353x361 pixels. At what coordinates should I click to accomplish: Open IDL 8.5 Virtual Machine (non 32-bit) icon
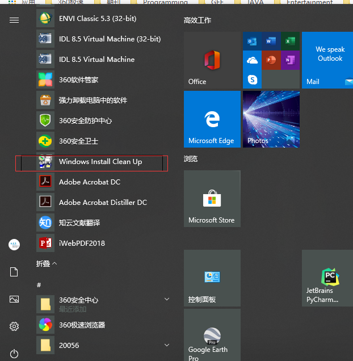[x=45, y=59]
